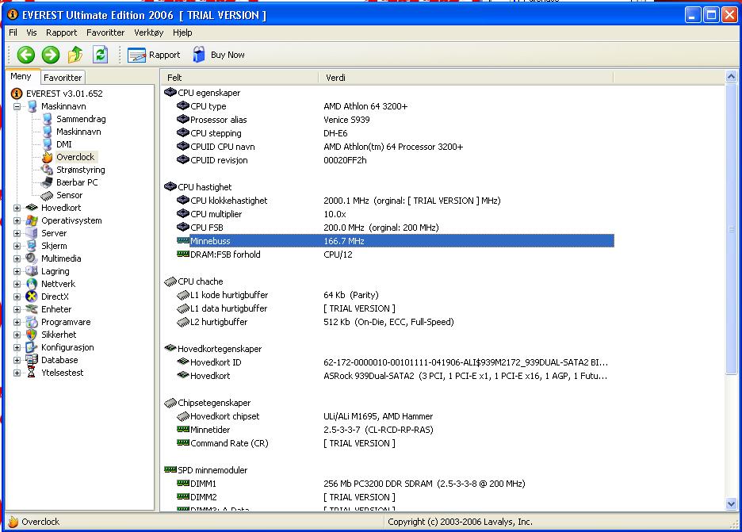Screen dimensions: 742x532
Task: Open the Hjelp menu
Action: click(x=182, y=33)
